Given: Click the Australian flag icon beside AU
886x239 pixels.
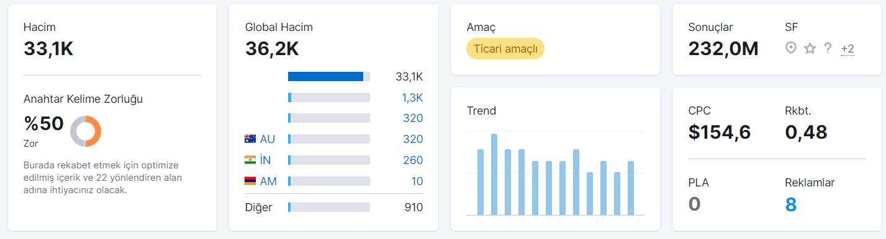Looking at the screenshot, I should tap(250, 139).
